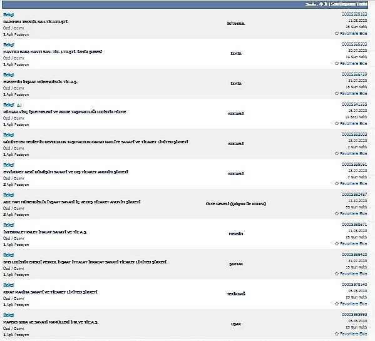This screenshot has height=341, width=375.
Task: Open the Bekçi posting for Mantıcı Baba İzmir
Action: (8, 45)
